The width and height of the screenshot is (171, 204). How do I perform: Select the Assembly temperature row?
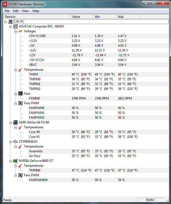[x=98, y=151]
